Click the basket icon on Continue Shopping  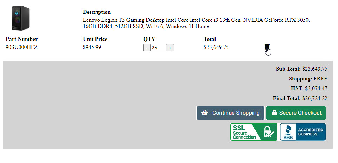pyautogui.click(x=205, y=113)
